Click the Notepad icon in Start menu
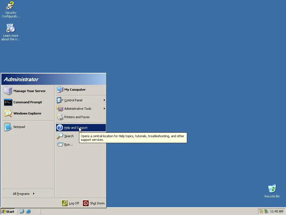This screenshot has width=286, height=215. click(8, 127)
